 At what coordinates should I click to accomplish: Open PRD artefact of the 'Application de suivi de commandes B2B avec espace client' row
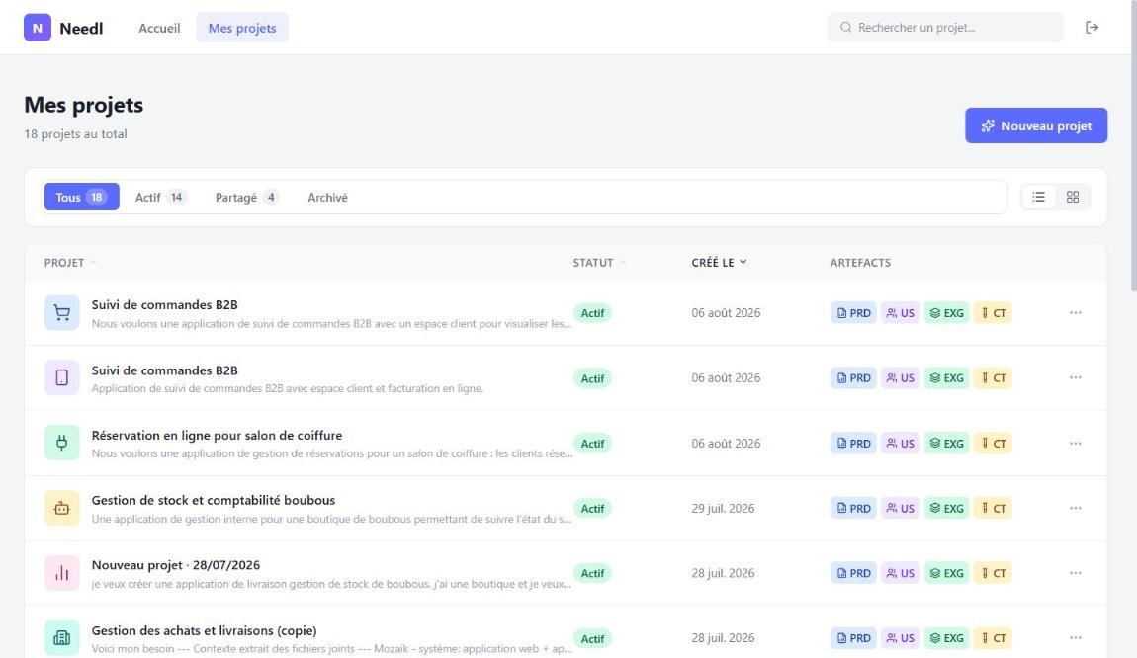click(853, 377)
